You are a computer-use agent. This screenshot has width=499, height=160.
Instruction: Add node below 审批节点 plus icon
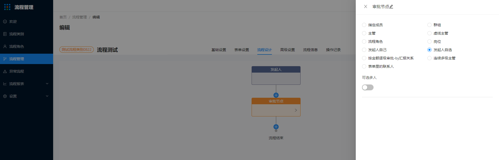(x=276, y=127)
